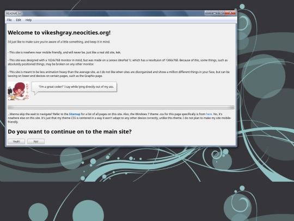Click the Yeah! button
294x221 pixels.
16,141
